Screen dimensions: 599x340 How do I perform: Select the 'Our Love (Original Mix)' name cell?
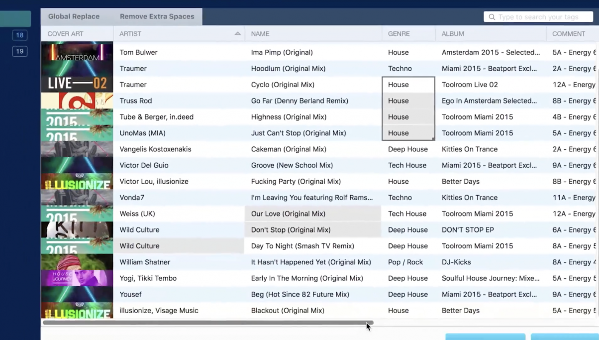[288, 214]
